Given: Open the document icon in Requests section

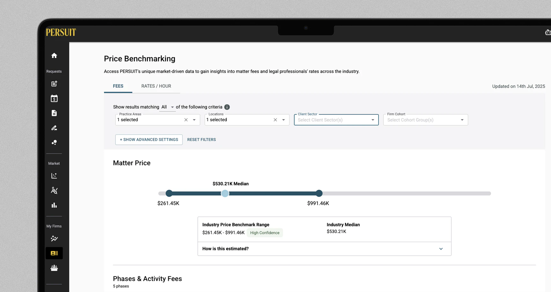Looking at the screenshot, I should [x=54, y=113].
